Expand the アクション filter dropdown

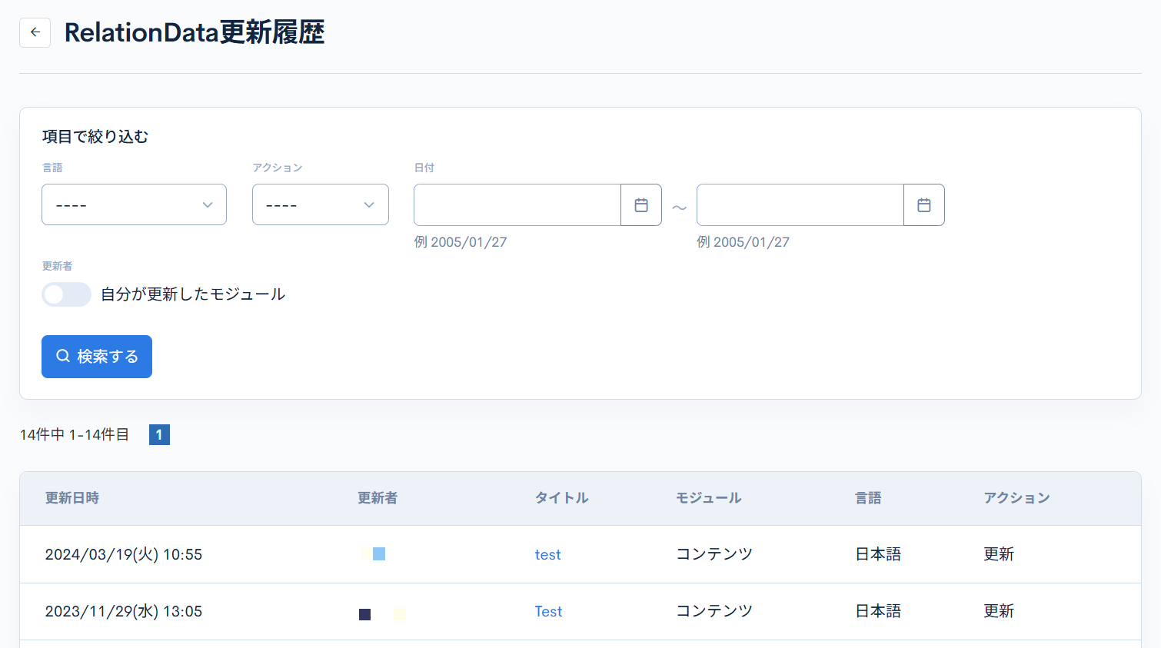pyautogui.click(x=320, y=205)
